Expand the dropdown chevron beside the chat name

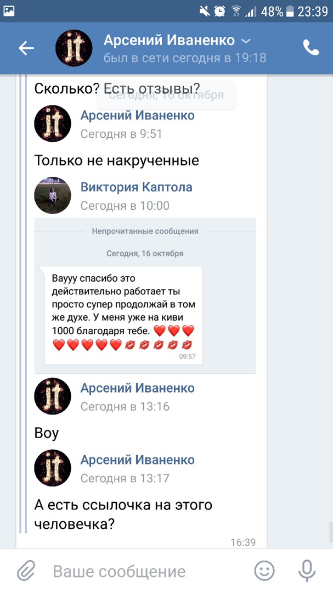(x=246, y=41)
